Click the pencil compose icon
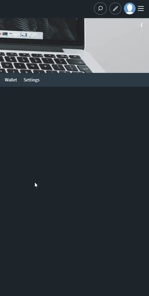Image resolution: width=149 pixels, height=296 pixels. 115,8
